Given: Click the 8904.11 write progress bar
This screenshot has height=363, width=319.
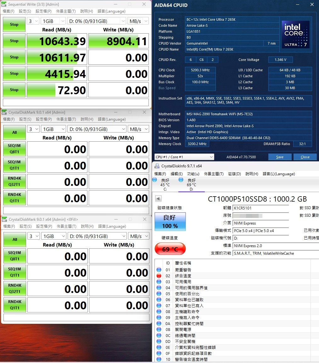Looking at the screenshot, I should (119, 41).
